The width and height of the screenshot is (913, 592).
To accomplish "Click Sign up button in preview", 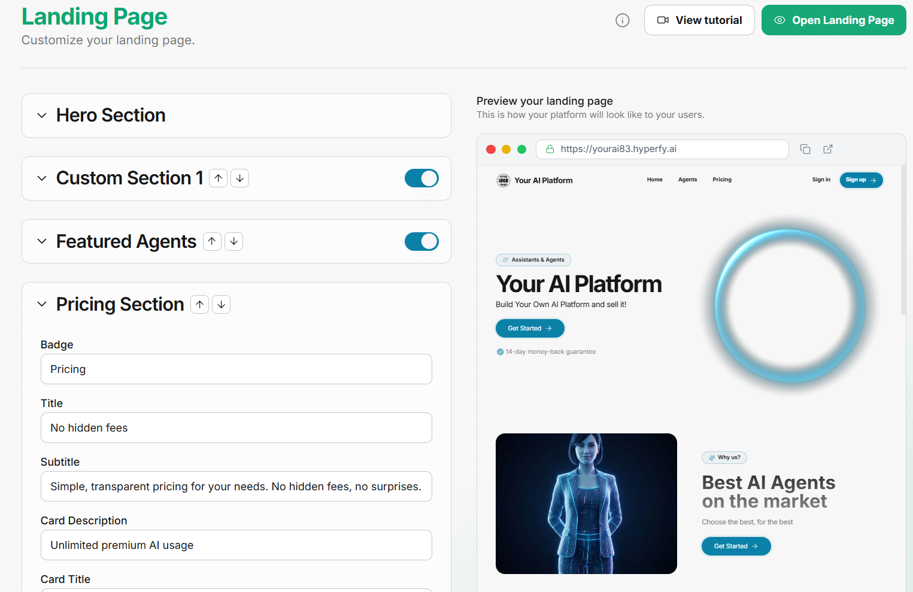I will [x=861, y=180].
